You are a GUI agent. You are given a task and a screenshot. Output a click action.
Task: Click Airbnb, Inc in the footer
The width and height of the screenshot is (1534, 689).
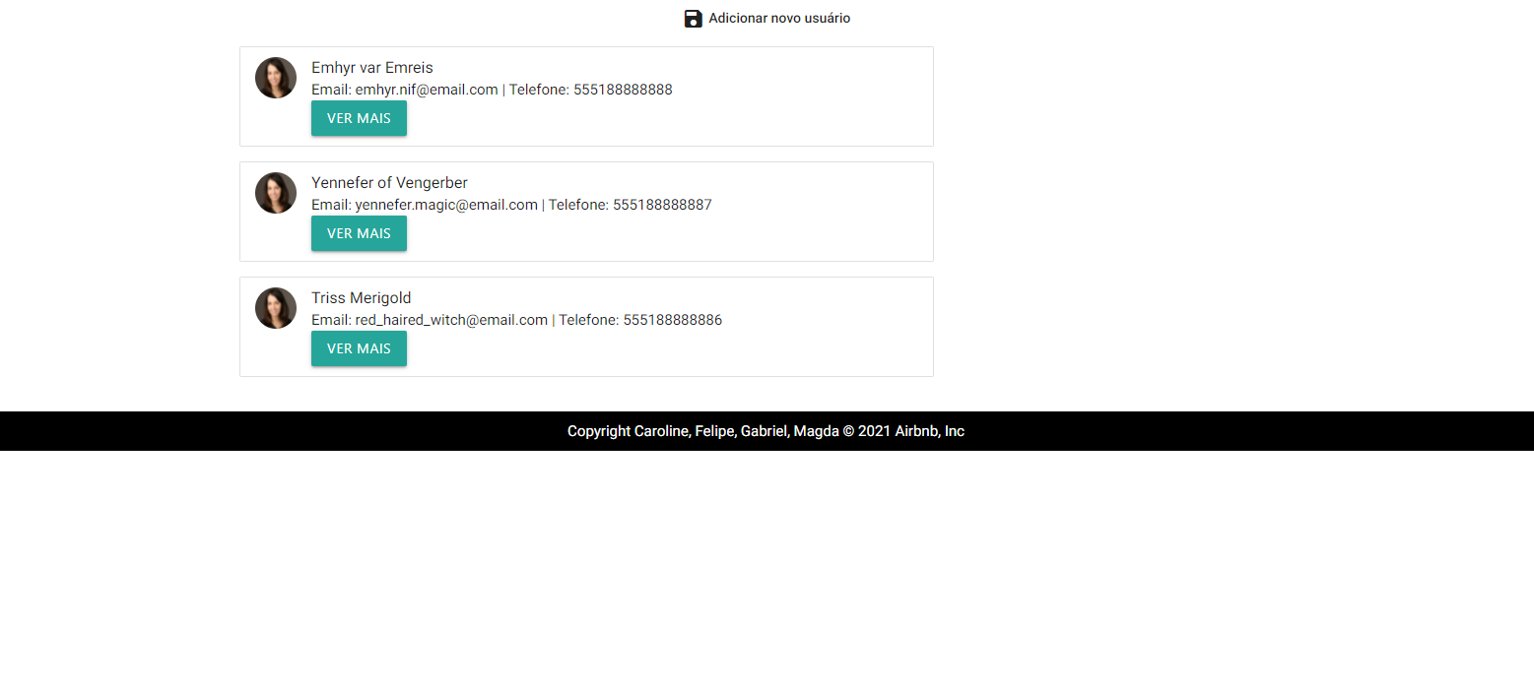pos(929,431)
